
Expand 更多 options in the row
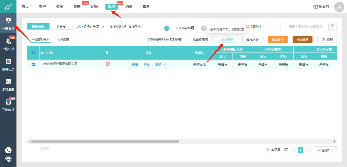click(x=160, y=64)
